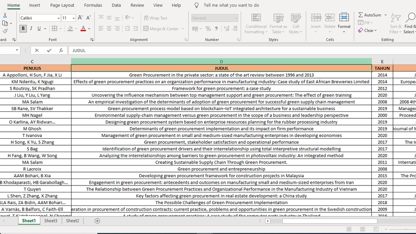Open the Underline style dropdown arrow

coord(45,29)
